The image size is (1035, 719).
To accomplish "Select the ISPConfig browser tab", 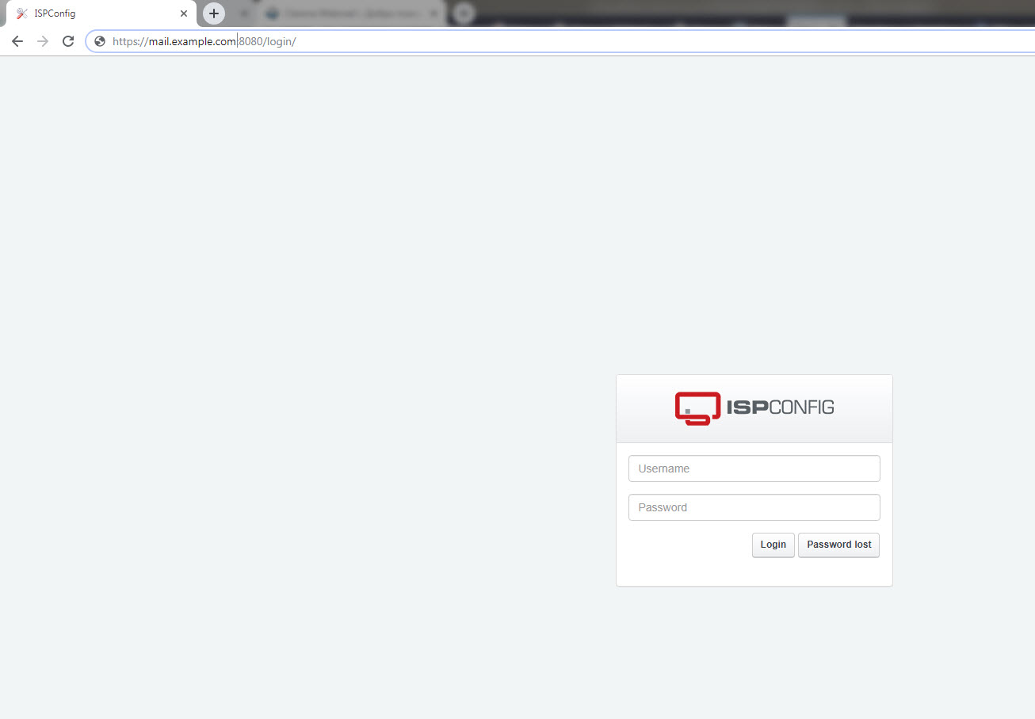I will [99, 13].
